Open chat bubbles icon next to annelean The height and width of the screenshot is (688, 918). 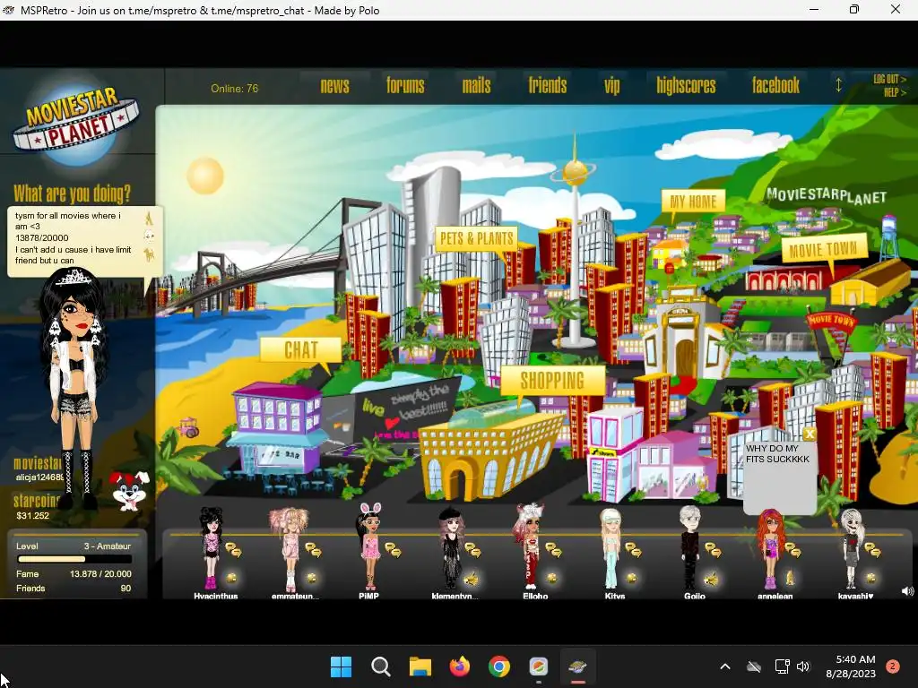pyautogui.click(x=793, y=550)
